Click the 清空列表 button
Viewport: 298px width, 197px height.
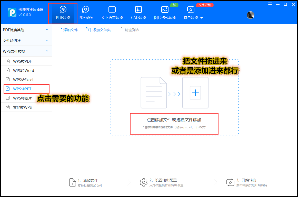point(129,30)
